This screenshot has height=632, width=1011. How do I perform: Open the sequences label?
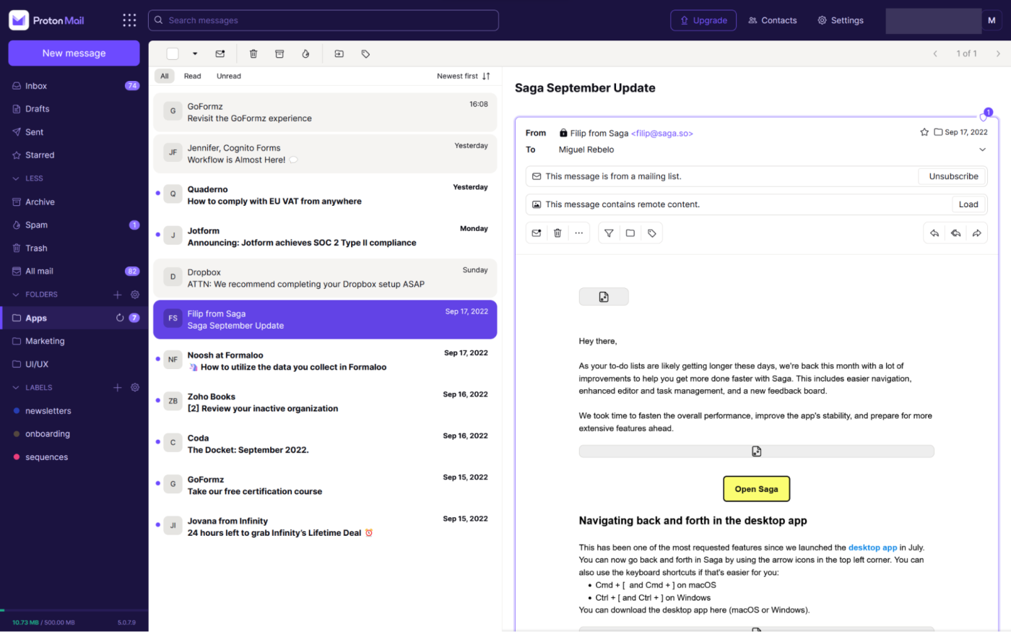(74, 457)
